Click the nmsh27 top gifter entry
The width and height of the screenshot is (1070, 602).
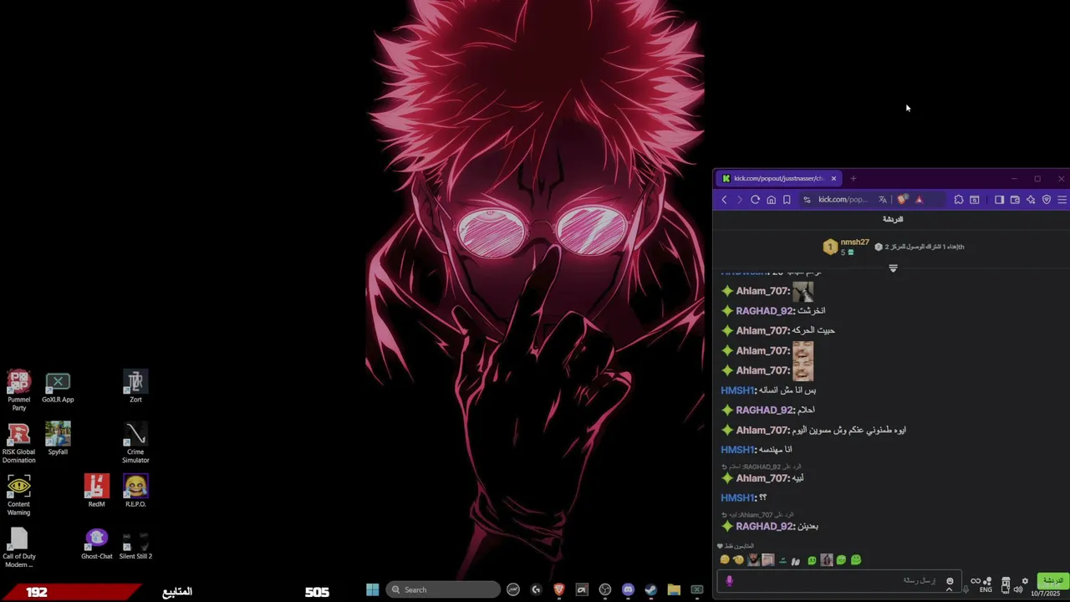point(846,247)
